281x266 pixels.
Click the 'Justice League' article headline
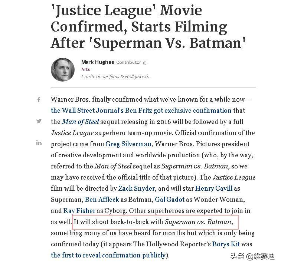(148, 26)
